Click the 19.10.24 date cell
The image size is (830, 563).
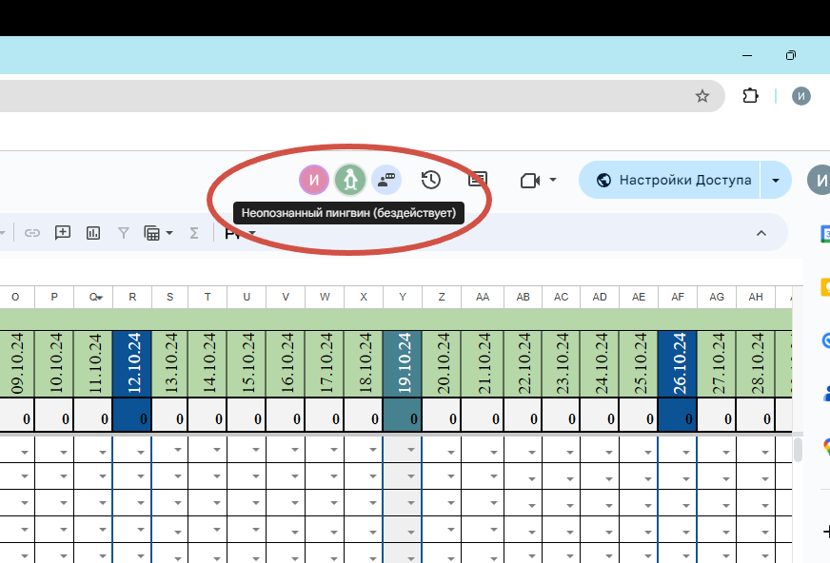point(403,363)
